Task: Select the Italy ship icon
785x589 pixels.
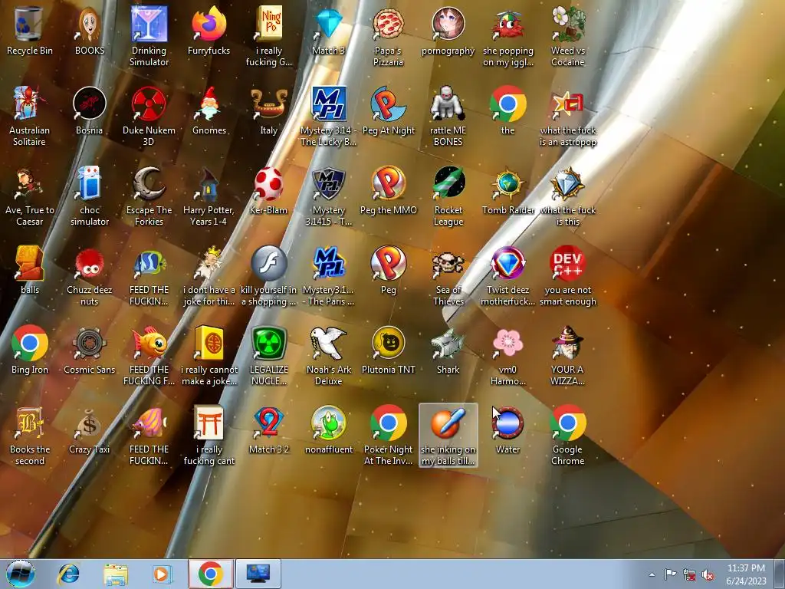Action: tap(269, 104)
